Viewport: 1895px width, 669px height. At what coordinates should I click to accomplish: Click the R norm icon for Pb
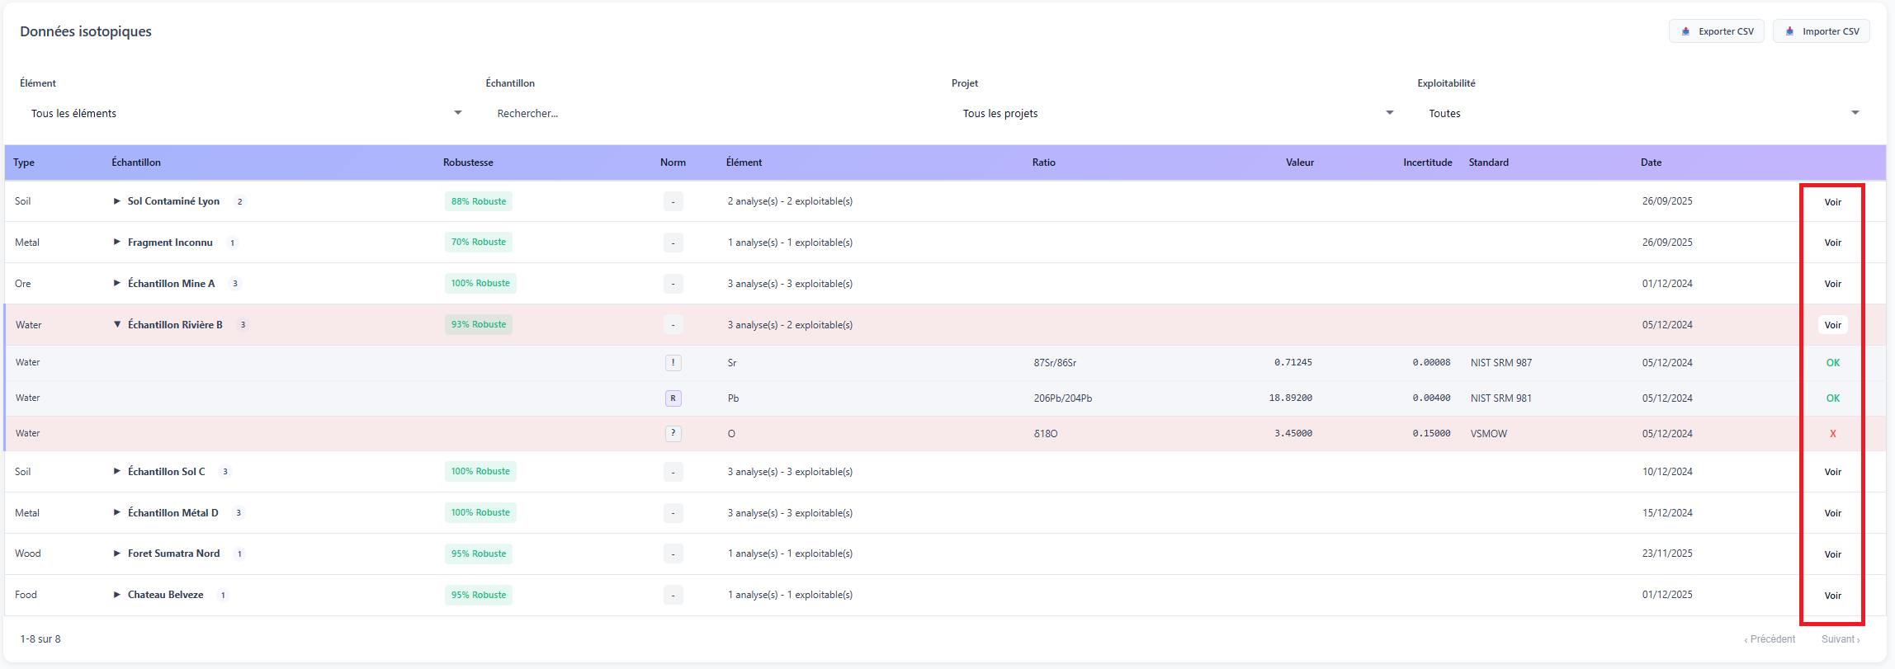click(673, 398)
